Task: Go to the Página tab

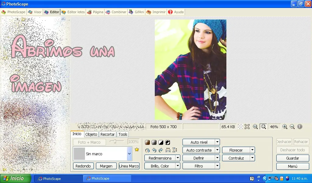Action: tap(95, 12)
